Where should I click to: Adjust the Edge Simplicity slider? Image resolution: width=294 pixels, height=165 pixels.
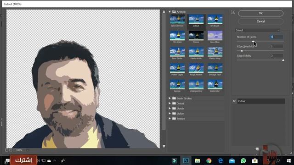[242, 51]
